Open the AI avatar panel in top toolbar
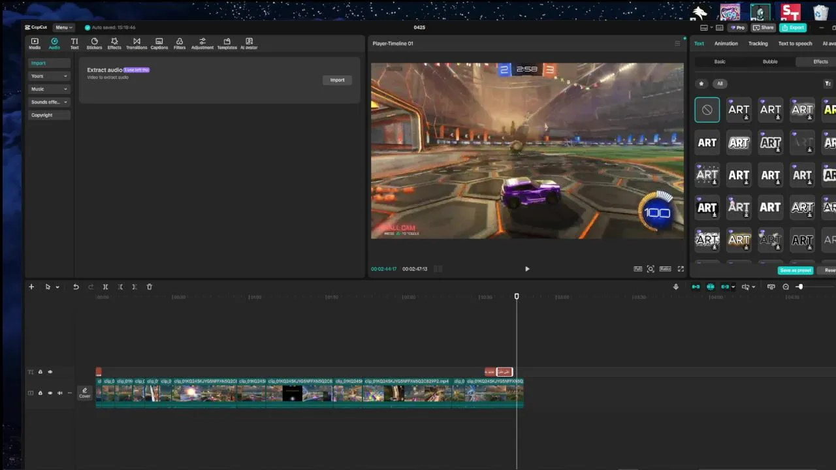This screenshot has width=836, height=470. tap(249, 44)
